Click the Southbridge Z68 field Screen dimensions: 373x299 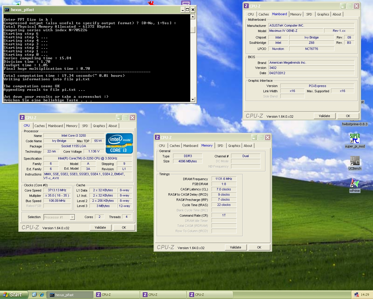(312, 43)
